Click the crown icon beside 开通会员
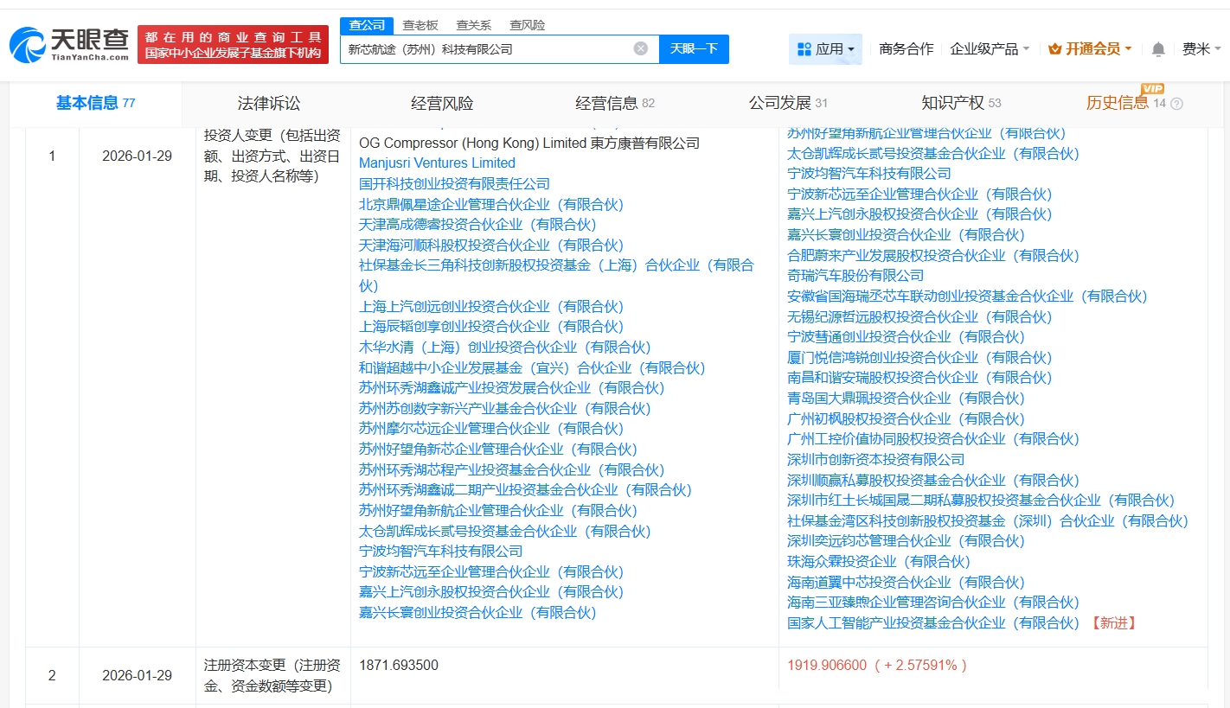This screenshot has height=708, width=1230. 1054,49
